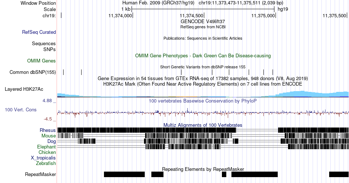Image resolution: width=349 pixels, height=183 pixels.
Task: Select the Zebrafish species label
Action: [x=46, y=163]
